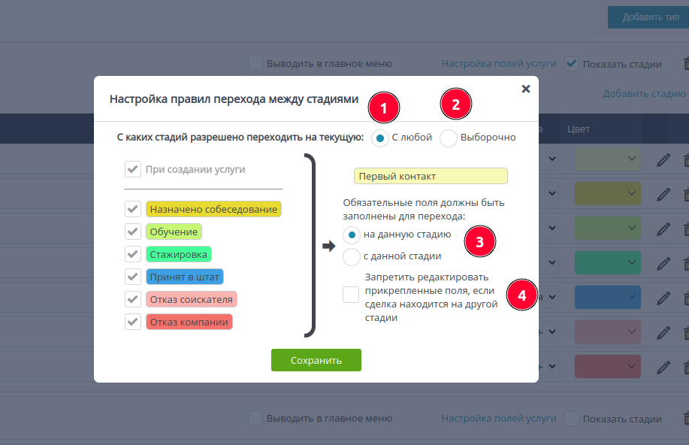Open the blue color dropdown

608,297
